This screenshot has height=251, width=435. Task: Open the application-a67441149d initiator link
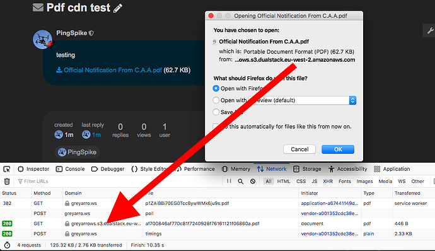(330, 203)
